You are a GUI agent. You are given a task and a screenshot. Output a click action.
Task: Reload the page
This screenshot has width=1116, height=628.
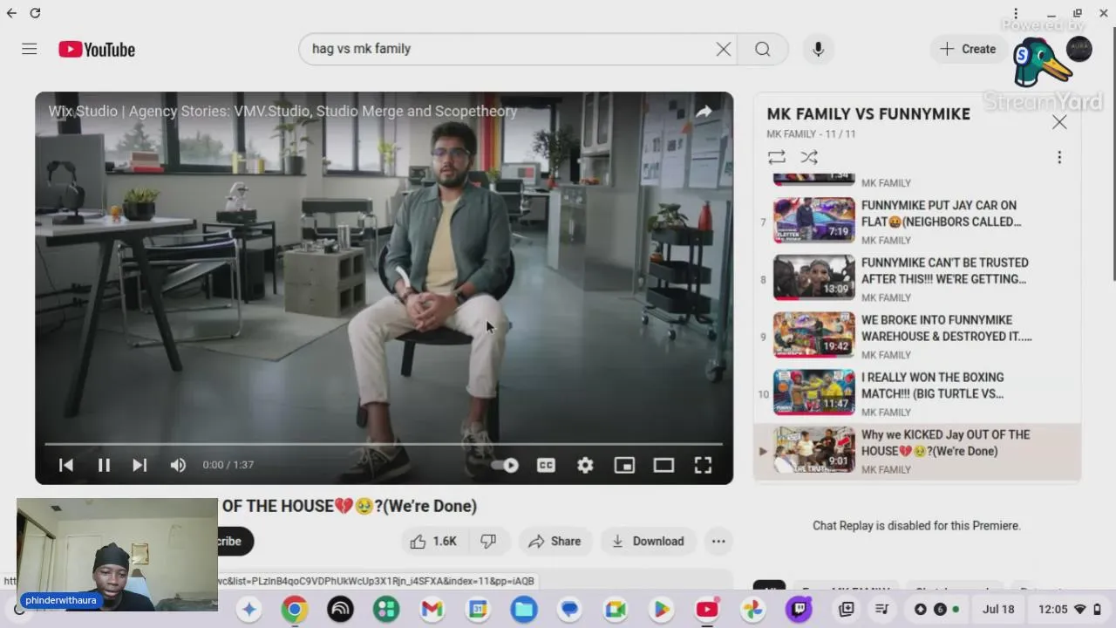tap(35, 13)
